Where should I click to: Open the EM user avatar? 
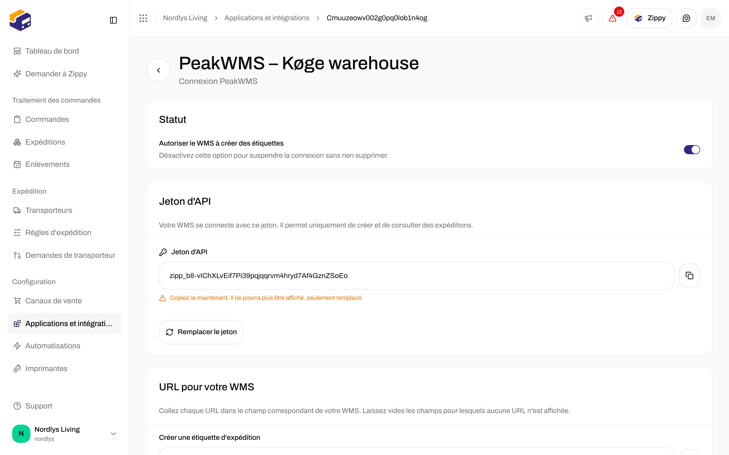point(710,18)
